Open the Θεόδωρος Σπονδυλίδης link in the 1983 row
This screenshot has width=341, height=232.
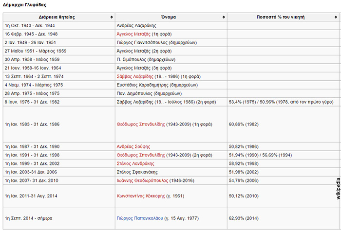(141, 125)
